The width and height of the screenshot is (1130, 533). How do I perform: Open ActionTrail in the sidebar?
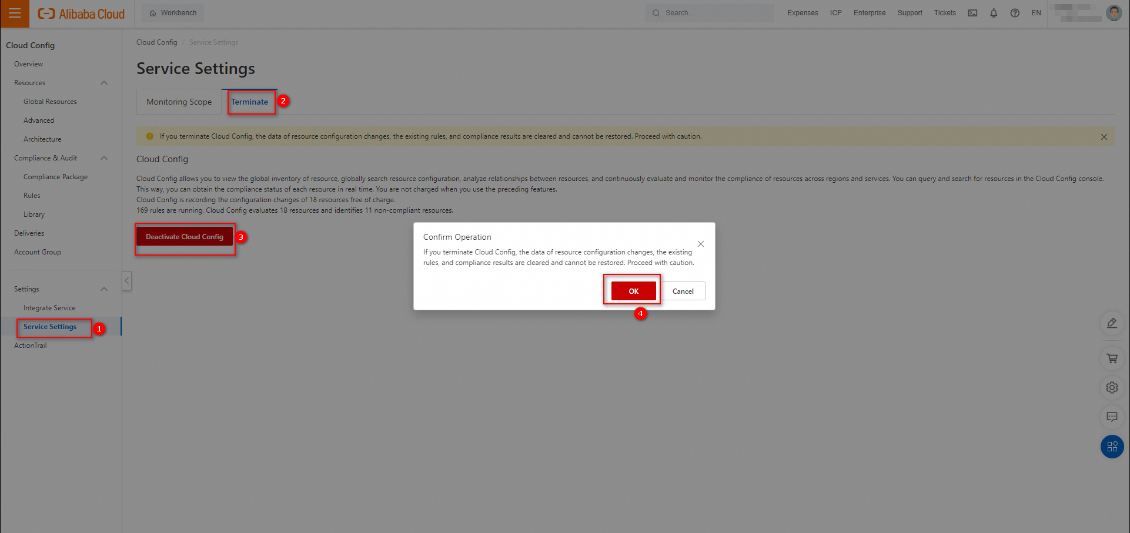click(30, 346)
